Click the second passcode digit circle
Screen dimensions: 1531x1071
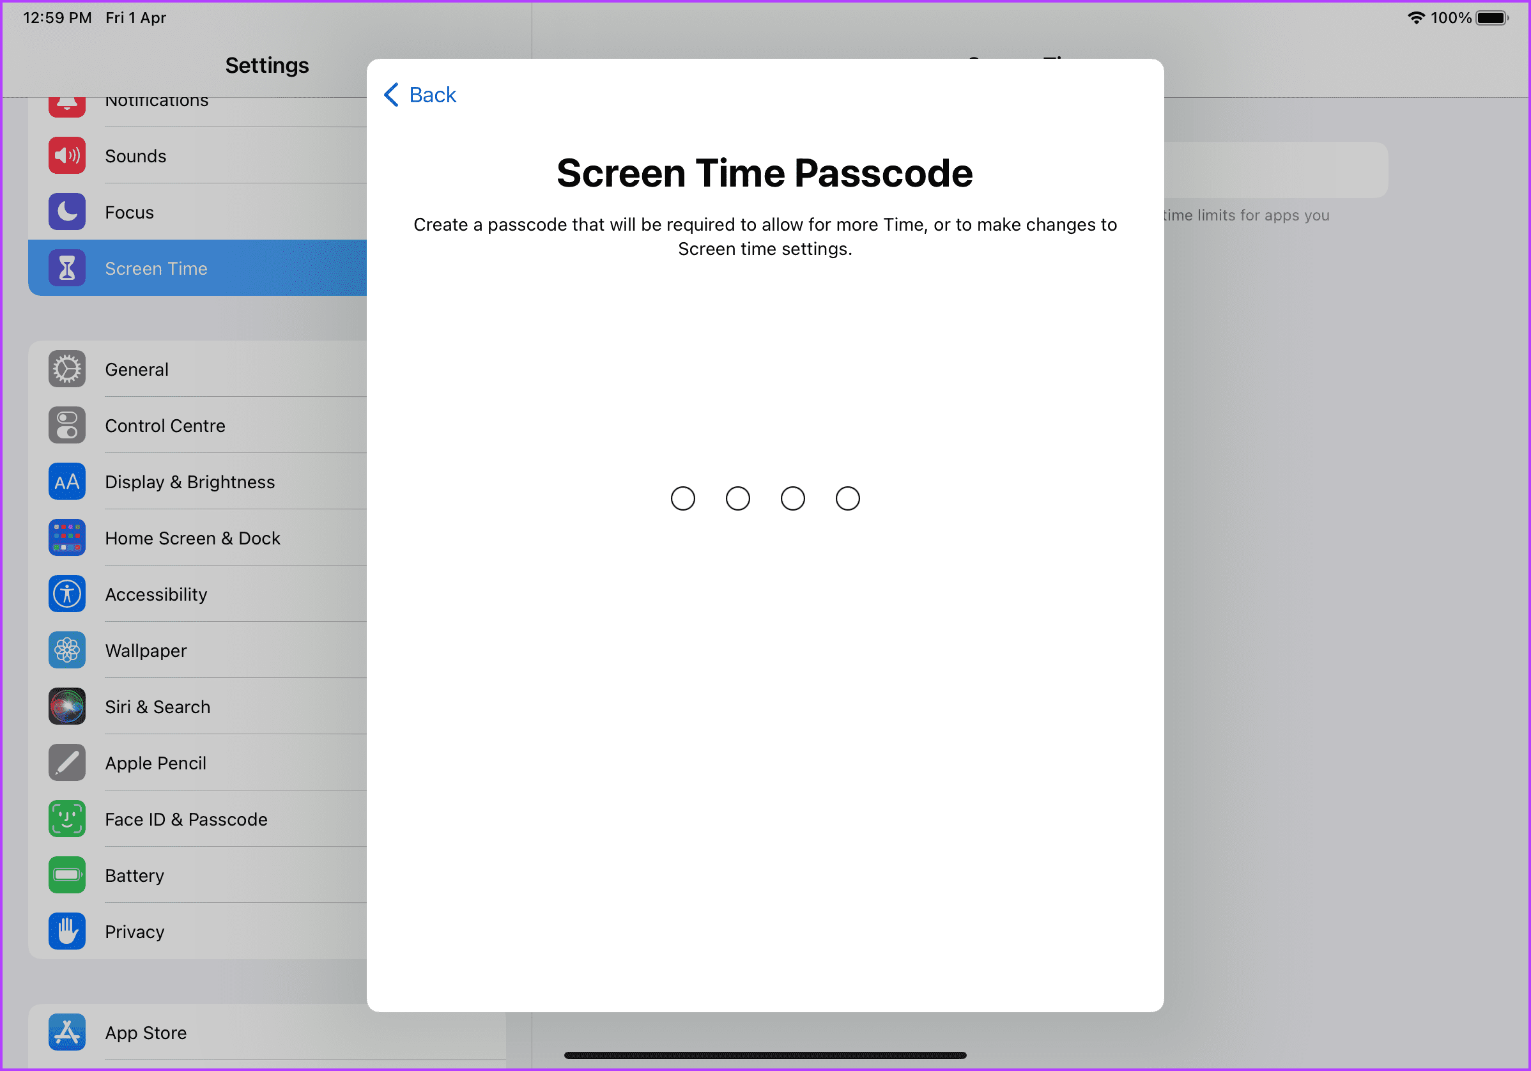737,499
